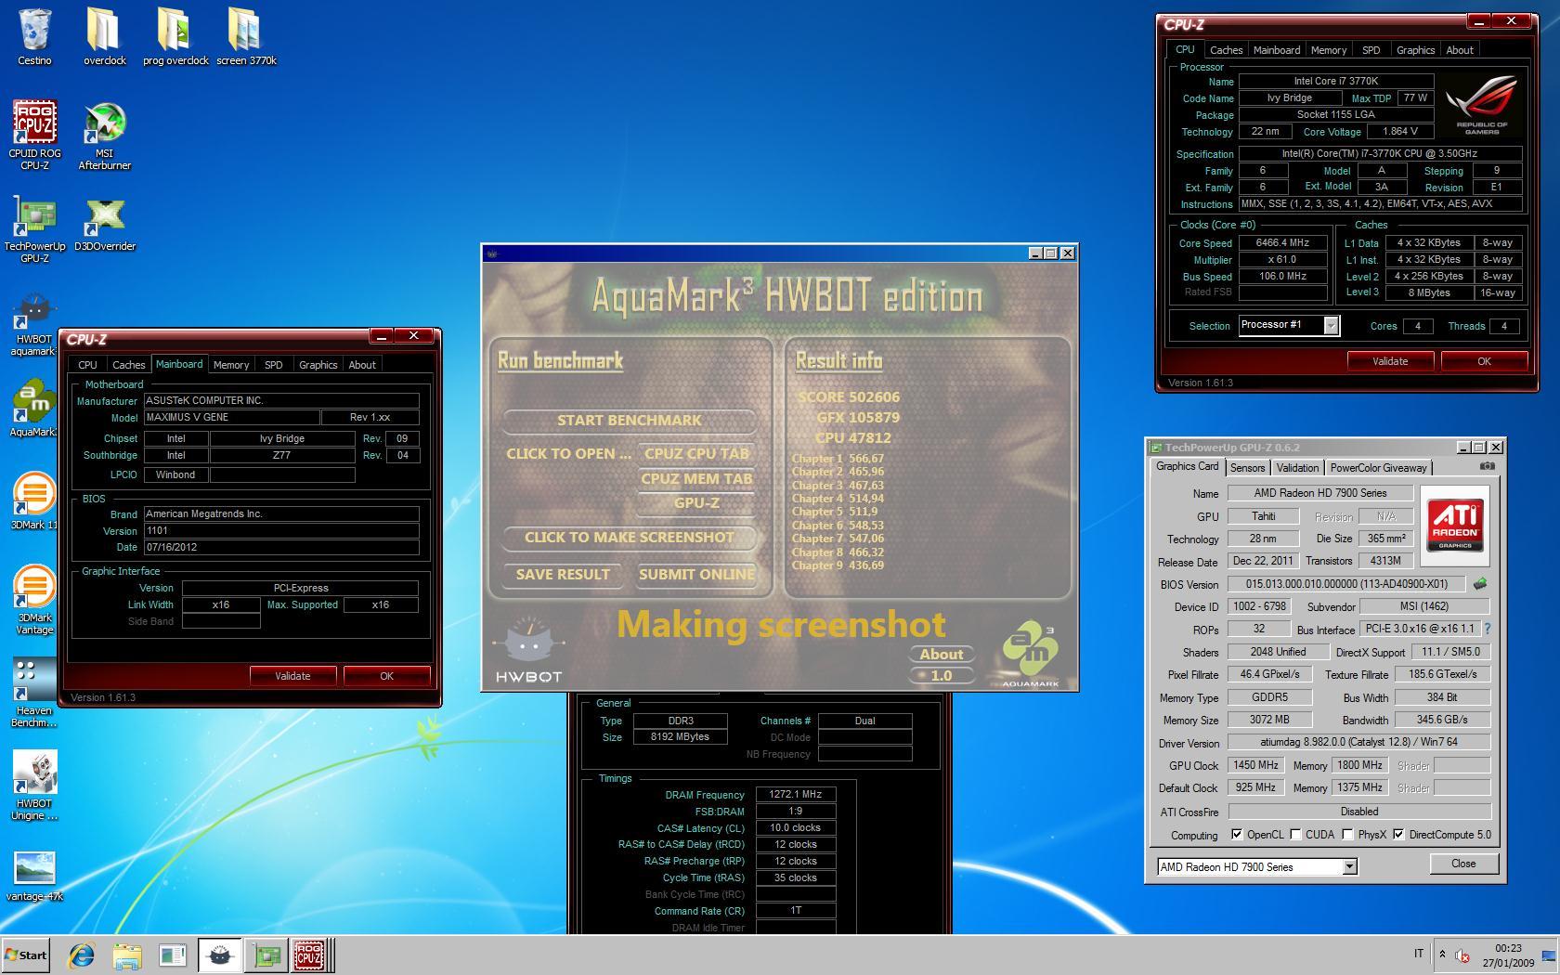
Task: Click CPUZ CPU TAB button
Action: 696,454
